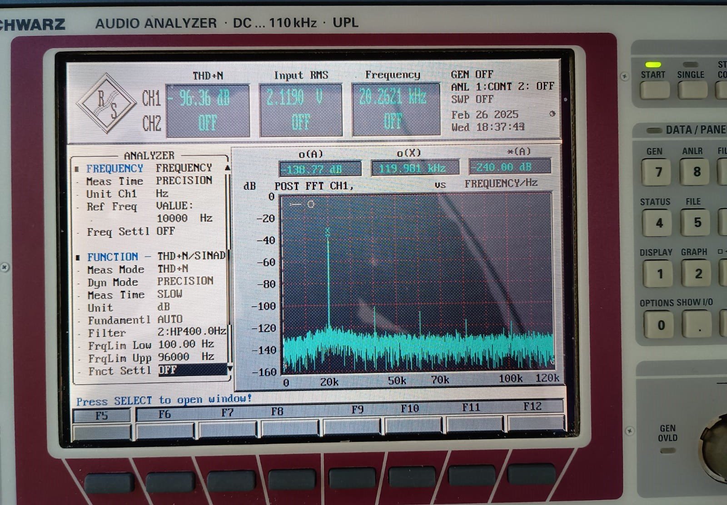The image size is (727, 505).
Task: Edit FrqLim Upp 96000 Hz value
Action: click(186, 357)
